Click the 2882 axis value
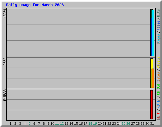Image resolution: width=162 pixels, height=127 pixels. [x=5, y=61]
